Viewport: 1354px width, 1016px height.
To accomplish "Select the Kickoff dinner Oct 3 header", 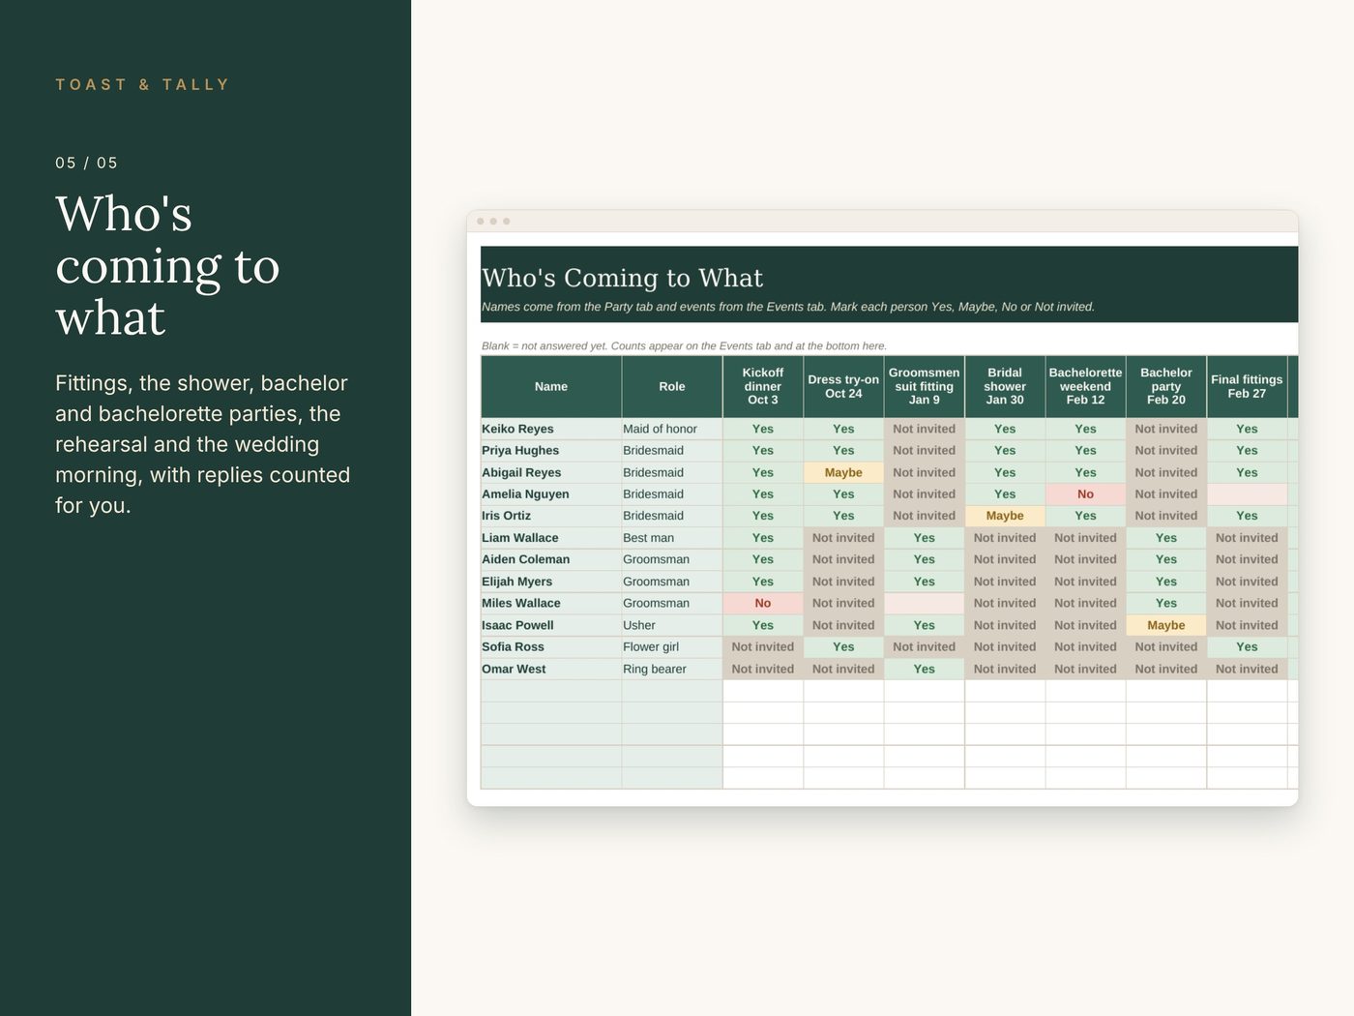I will [763, 387].
